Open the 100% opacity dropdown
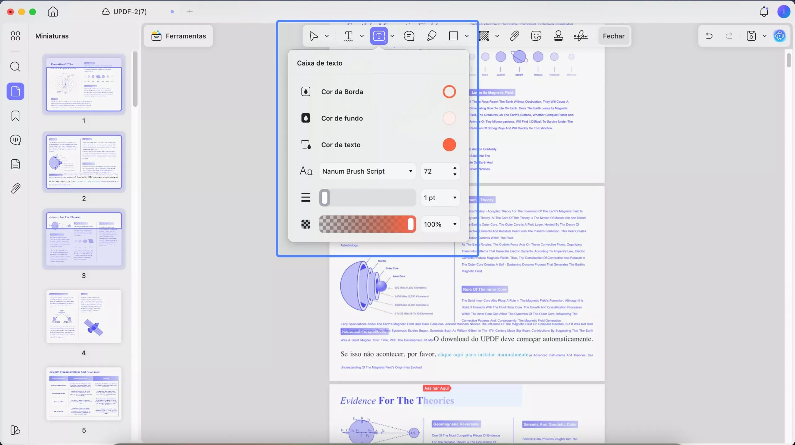The height and width of the screenshot is (445, 795). 440,224
